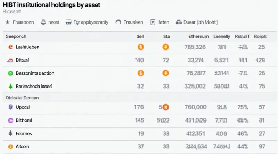Click the red LashtJeben row icon
Image resolution: width=278 pixels, height=154 pixels.
10,47
